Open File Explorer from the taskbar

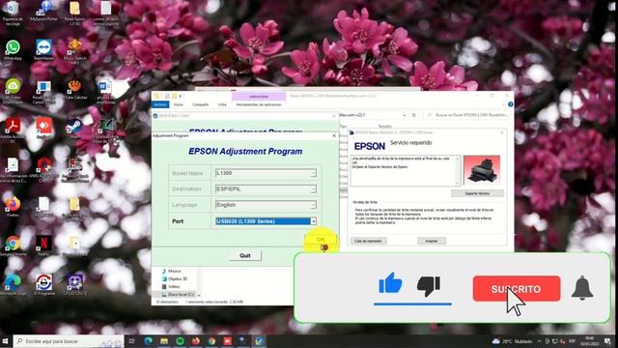(x=164, y=341)
